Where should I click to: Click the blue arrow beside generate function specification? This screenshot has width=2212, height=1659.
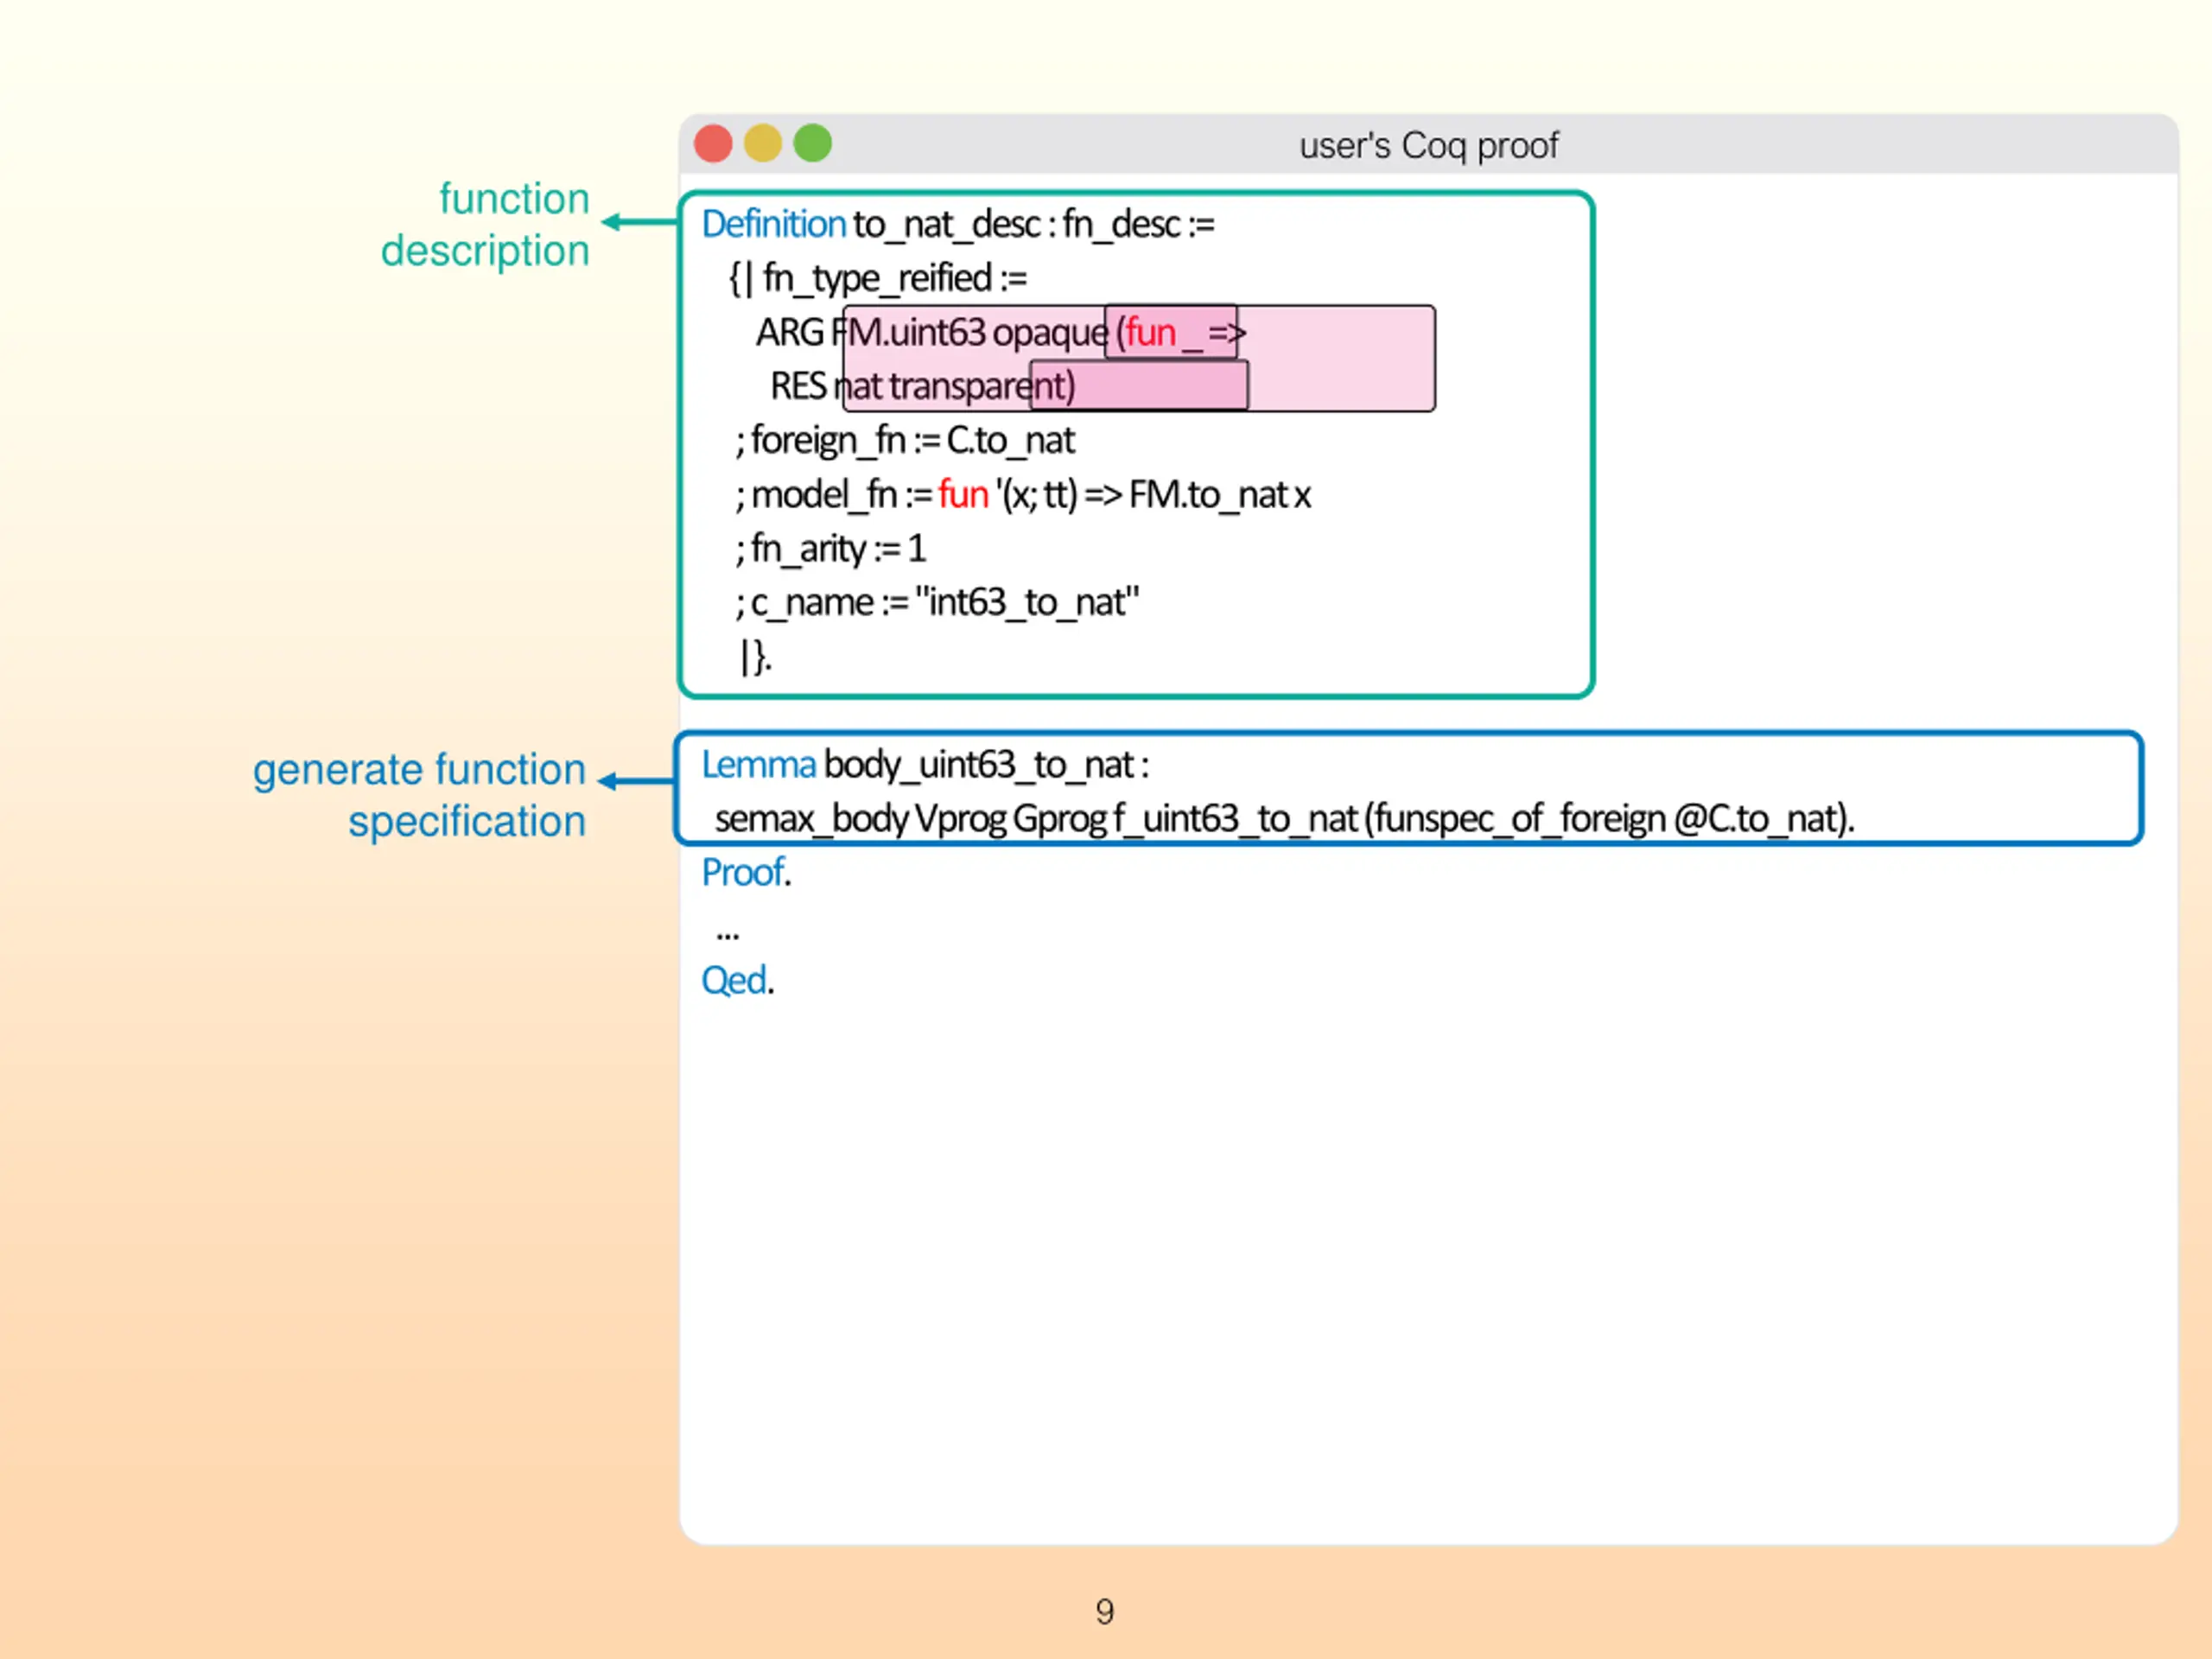tap(636, 781)
